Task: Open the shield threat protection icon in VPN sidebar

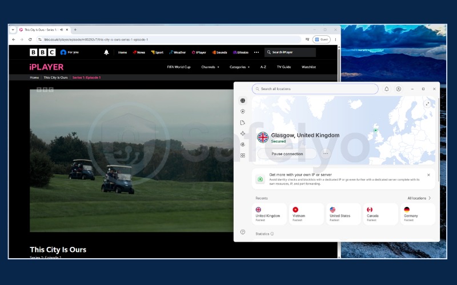Action: coord(242,112)
